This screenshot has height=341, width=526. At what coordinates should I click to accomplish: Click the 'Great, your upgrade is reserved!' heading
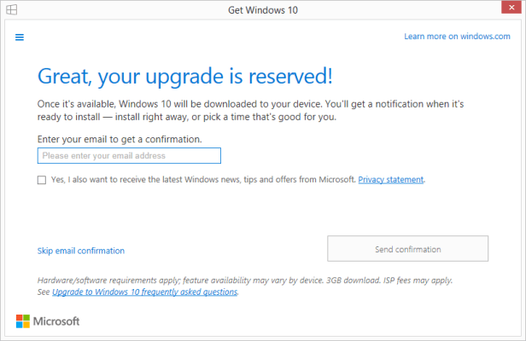(185, 76)
